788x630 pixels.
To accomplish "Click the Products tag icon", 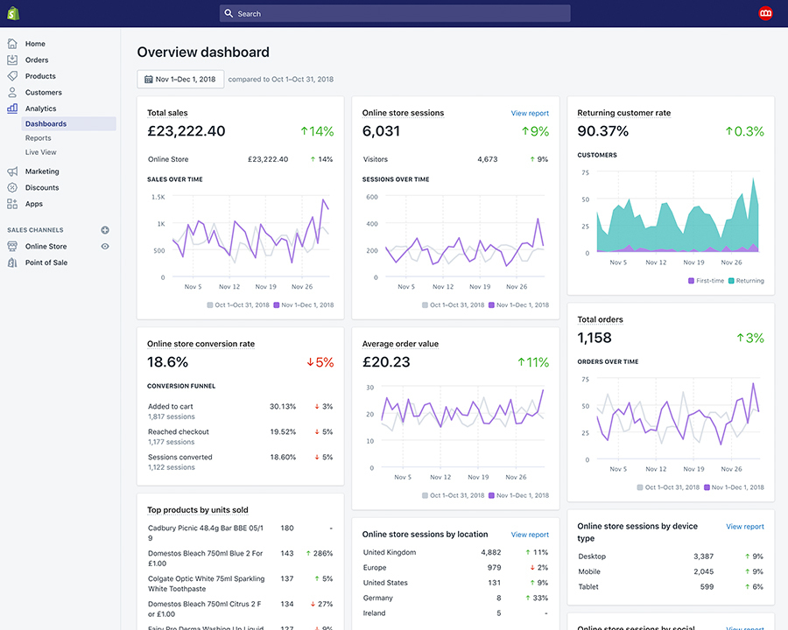I will tap(12, 76).
